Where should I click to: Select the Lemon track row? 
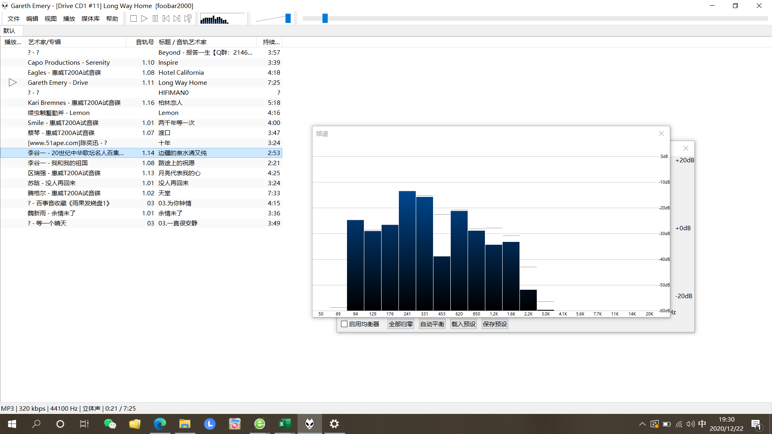pos(141,113)
